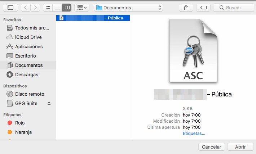Select Disco remoto under Dispositivos

(x=28, y=94)
